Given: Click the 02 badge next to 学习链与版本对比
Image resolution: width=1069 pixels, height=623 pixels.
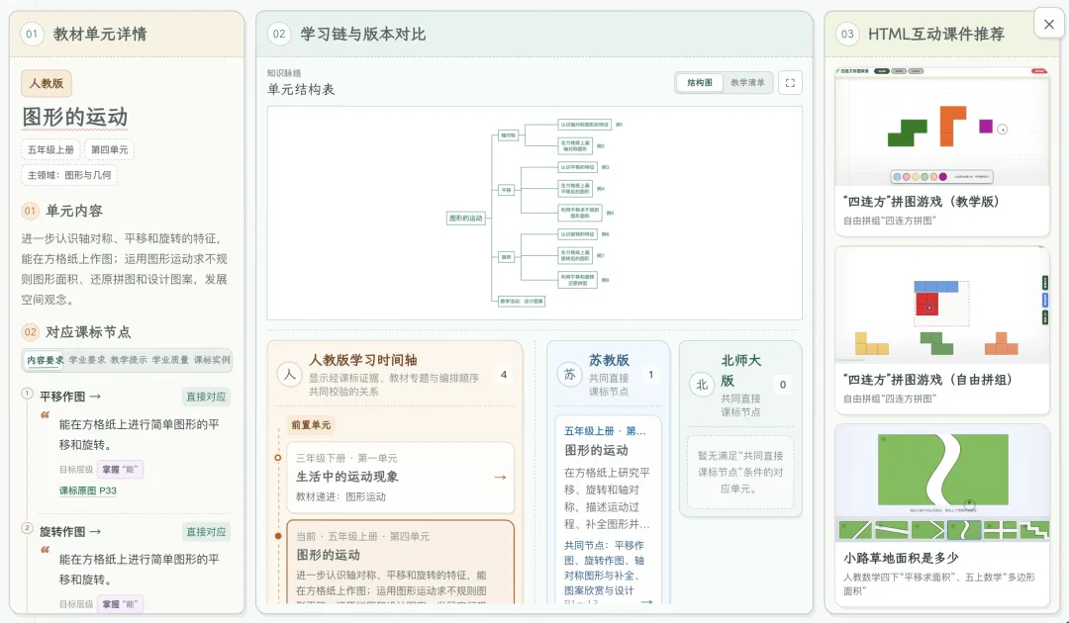Looking at the screenshot, I should coord(279,34).
